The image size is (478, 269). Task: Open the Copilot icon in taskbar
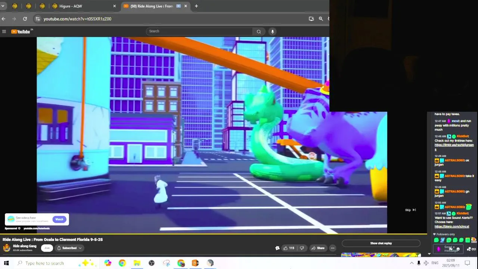(108, 263)
